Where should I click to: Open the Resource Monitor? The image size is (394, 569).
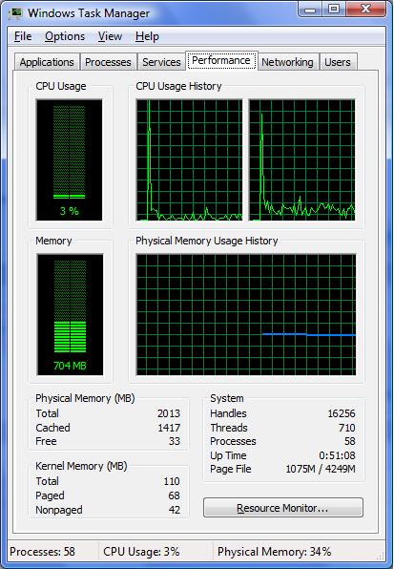pos(282,508)
